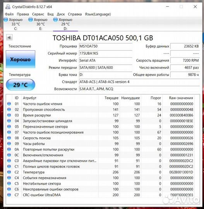Click the Наихудшее column header
This screenshot has width=204, height=209.
click(x=130, y=98)
